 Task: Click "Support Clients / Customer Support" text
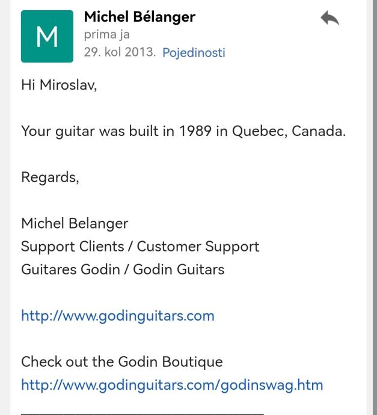coord(140,247)
